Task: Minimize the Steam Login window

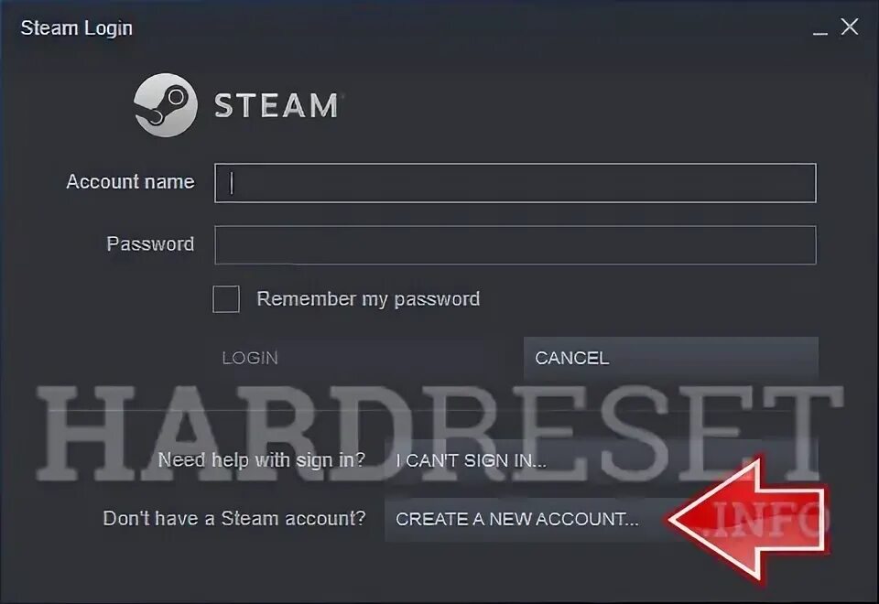Action: click(820, 28)
